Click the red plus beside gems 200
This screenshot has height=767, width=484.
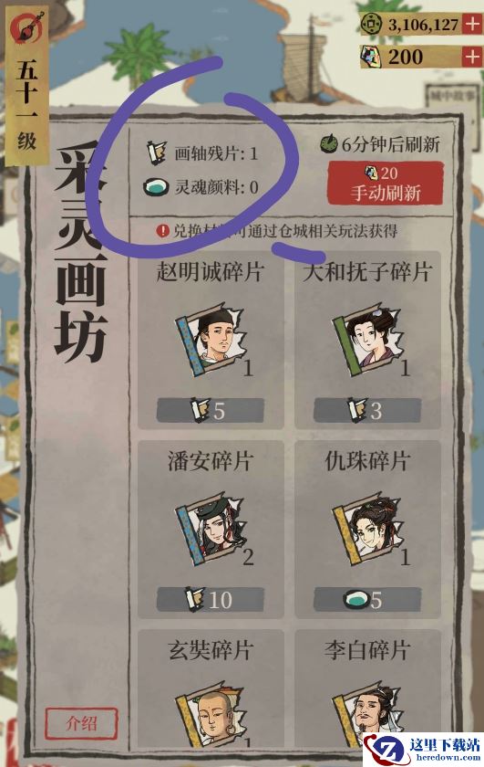coord(472,57)
